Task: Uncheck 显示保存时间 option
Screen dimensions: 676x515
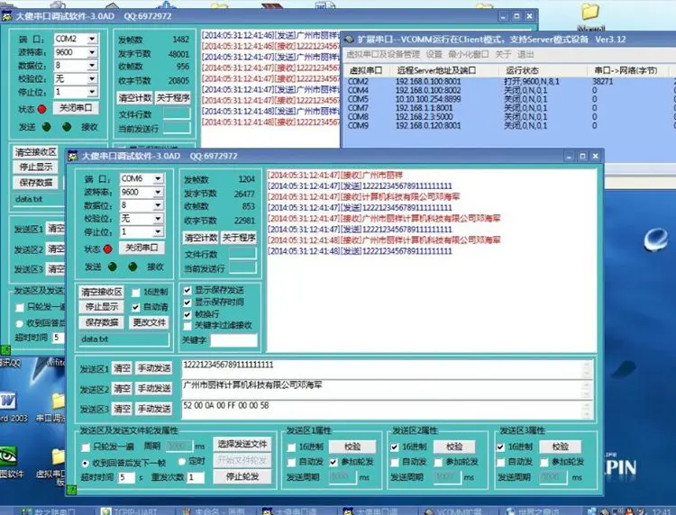Action: click(187, 303)
